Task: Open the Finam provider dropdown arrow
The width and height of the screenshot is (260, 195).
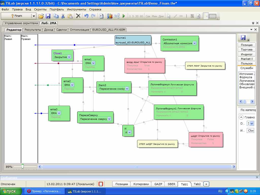Action: (34, 16)
